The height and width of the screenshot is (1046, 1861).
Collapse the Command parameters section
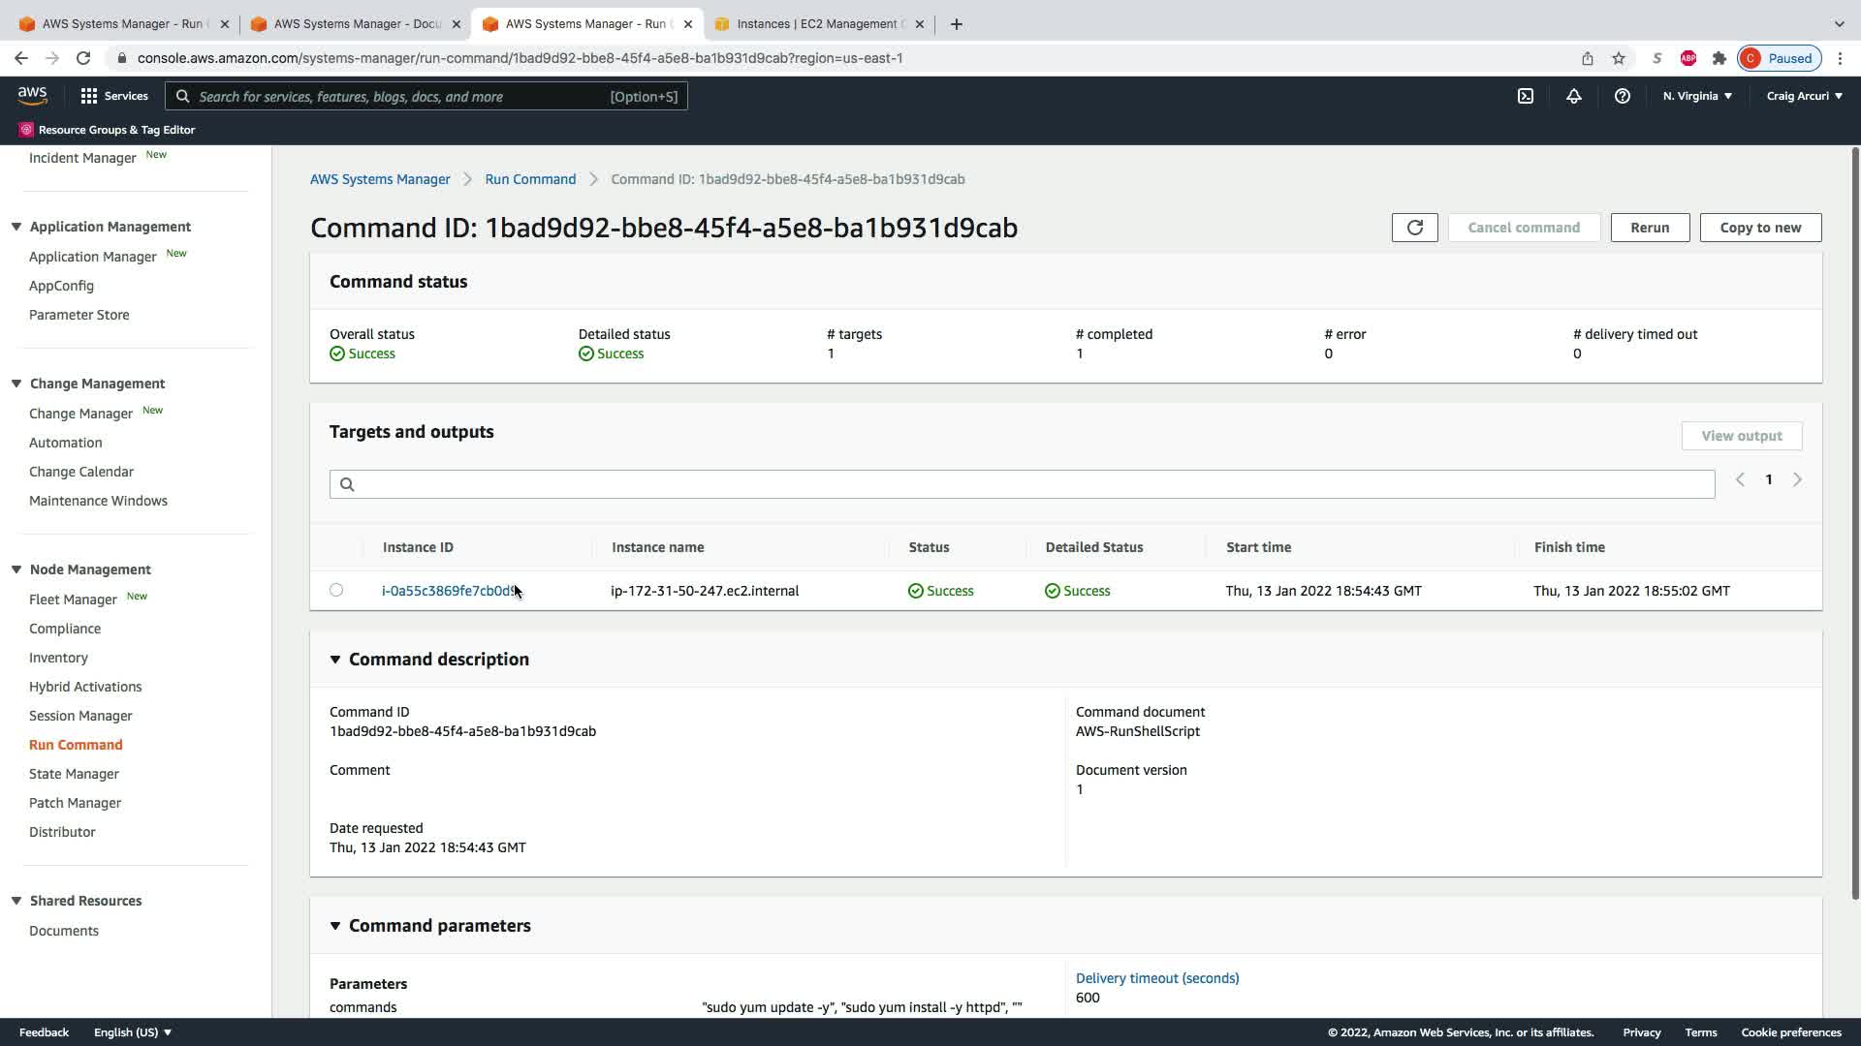pos(335,926)
